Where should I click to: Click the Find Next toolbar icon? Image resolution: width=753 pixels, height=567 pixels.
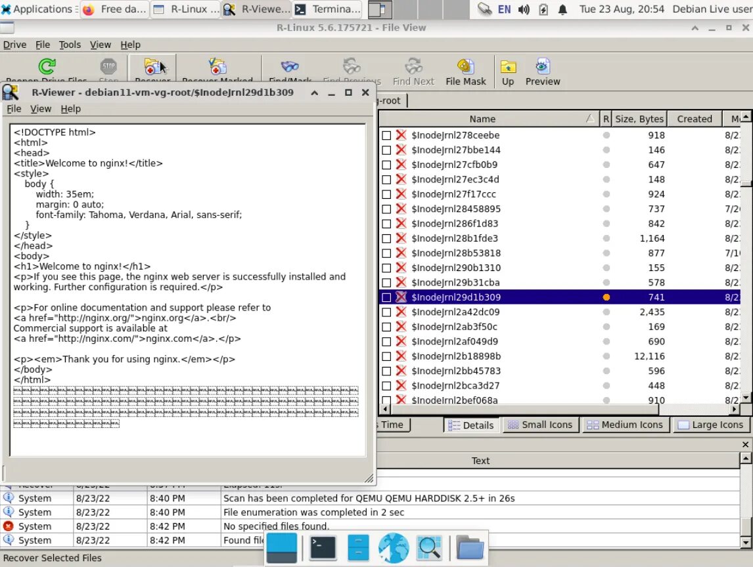413,67
